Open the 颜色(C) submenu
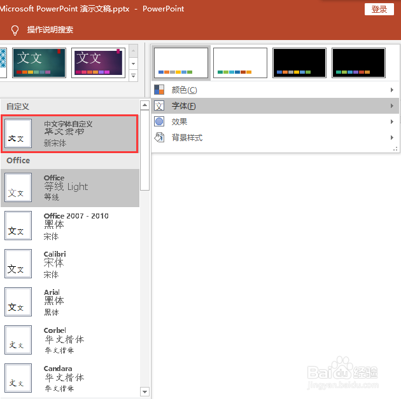401x399 pixels. pos(275,90)
